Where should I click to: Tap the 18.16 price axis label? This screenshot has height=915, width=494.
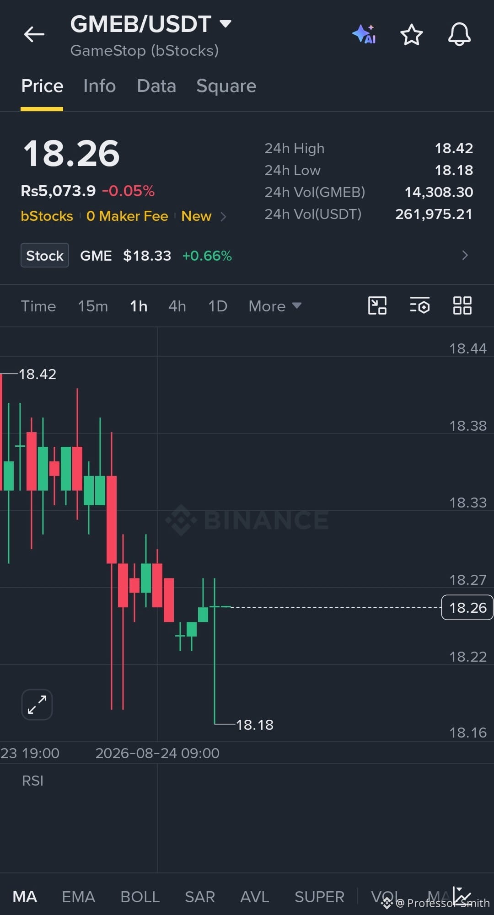pos(468,733)
